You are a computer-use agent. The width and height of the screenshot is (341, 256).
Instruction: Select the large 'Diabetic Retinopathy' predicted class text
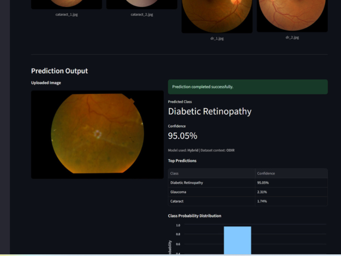click(210, 112)
